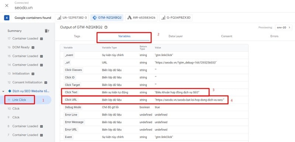Screen dimensions: 295x142
Task: Click the Click URL variable chip
Action: (x=71, y=100)
